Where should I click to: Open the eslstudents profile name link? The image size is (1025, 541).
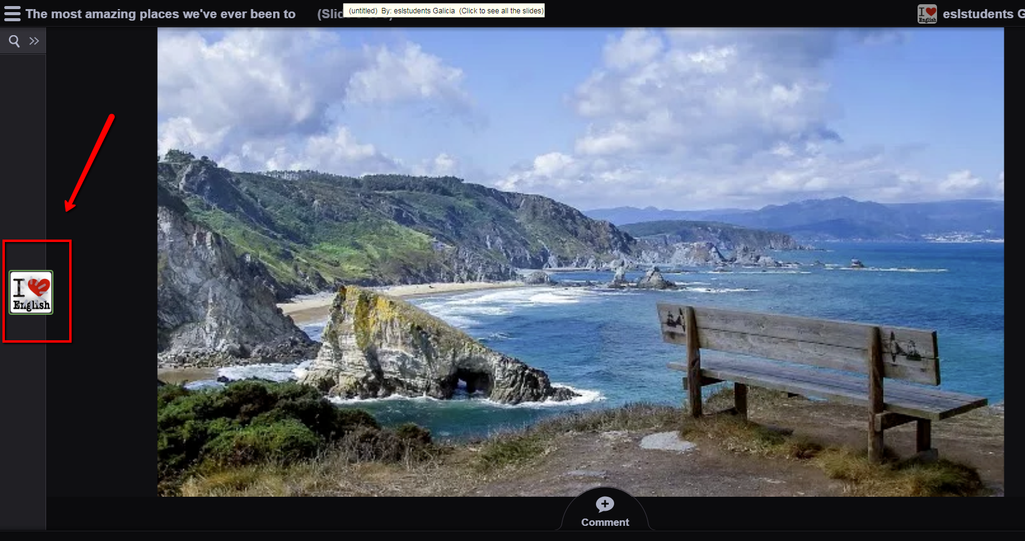[x=980, y=13]
